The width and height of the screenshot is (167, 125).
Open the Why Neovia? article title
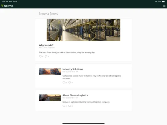click(x=46, y=45)
